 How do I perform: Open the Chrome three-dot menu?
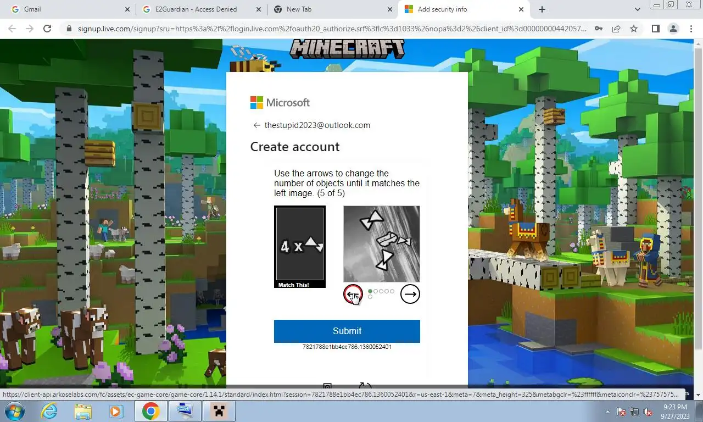[691, 29]
